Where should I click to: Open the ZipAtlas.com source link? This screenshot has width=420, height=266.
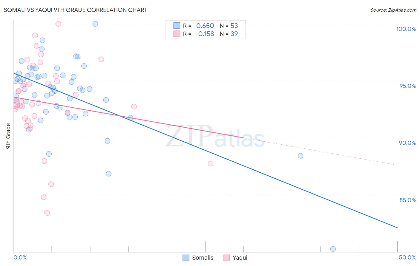coord(393,10)
